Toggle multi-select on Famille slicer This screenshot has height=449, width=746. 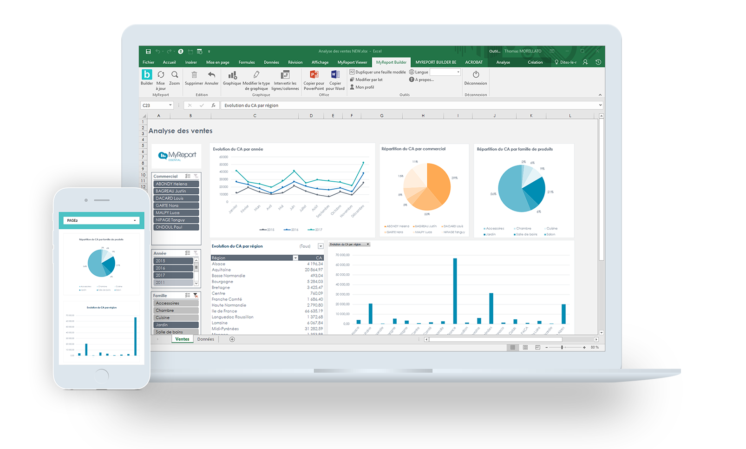click(188, 296)
